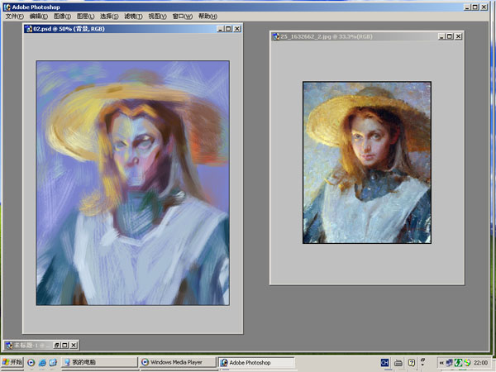Image resolution: width=496 pixels, height=372 pixels.
Task: Switch to Windows Media Player on the taskbar
Action: coord(178,362)
